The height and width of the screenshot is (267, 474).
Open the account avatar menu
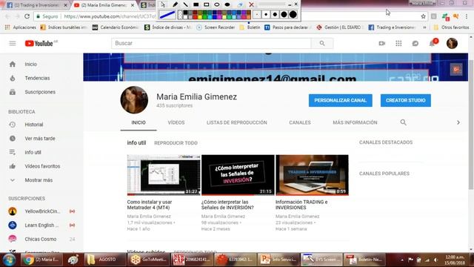tap(452, 43)
